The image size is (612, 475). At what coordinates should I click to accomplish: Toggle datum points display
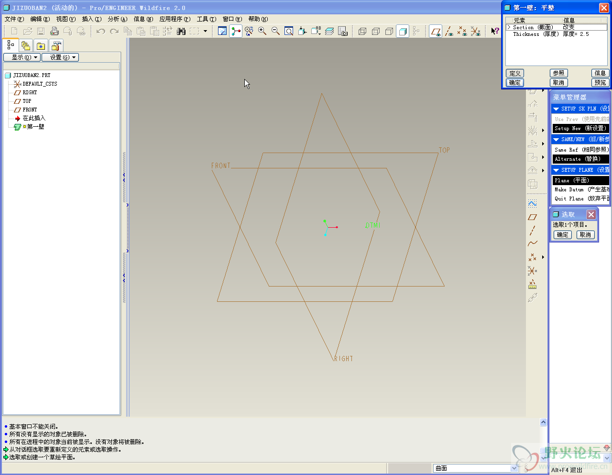pos(462,31)
